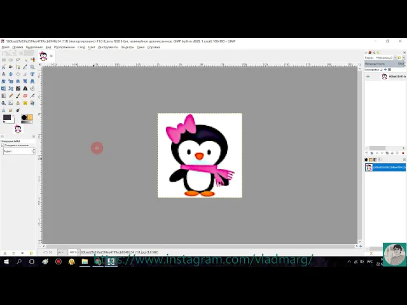The image size is (407, 305).
Task: Save tool preset icon at bottom left
Action: click(x=4, y=253)
